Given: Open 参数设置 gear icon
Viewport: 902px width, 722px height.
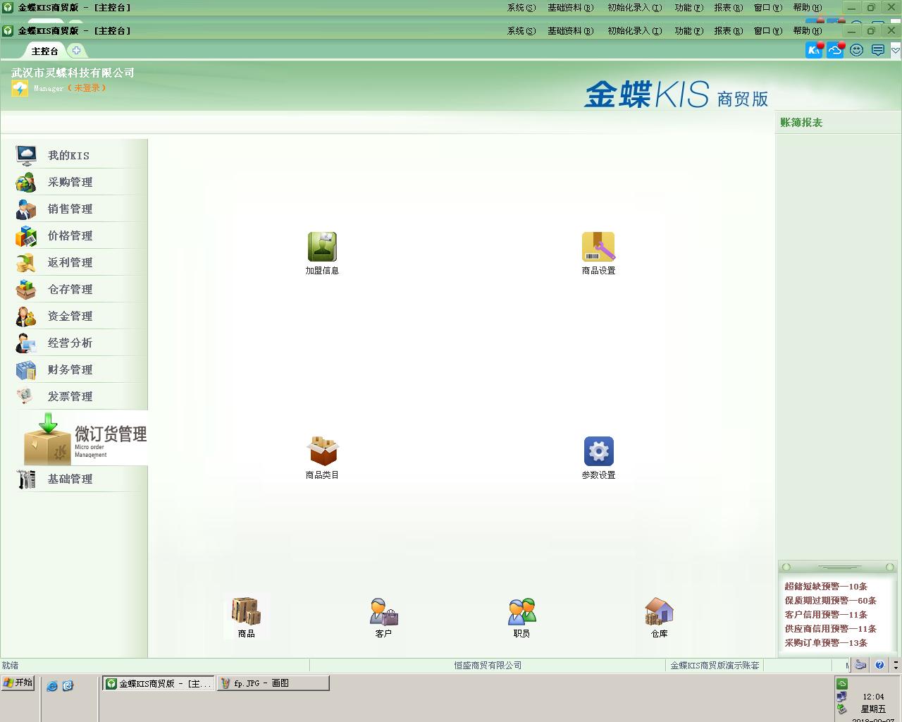Looking at the screenshot, I should tap(598, 458).
